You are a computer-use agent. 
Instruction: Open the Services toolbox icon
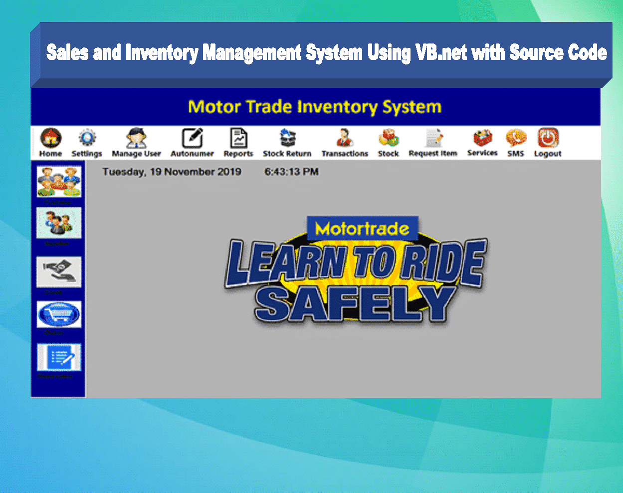click(x=482, y=137)
